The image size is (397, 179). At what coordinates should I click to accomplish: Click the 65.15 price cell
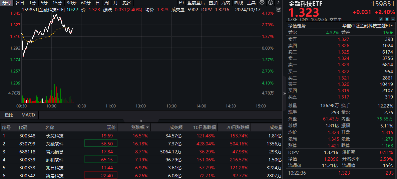point(101,160)
